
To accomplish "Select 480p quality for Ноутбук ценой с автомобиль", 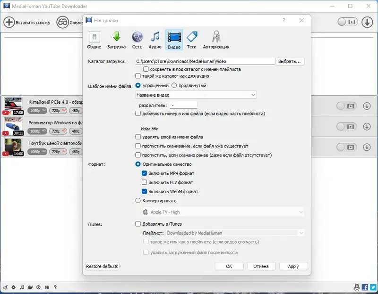I will point(76,152).
